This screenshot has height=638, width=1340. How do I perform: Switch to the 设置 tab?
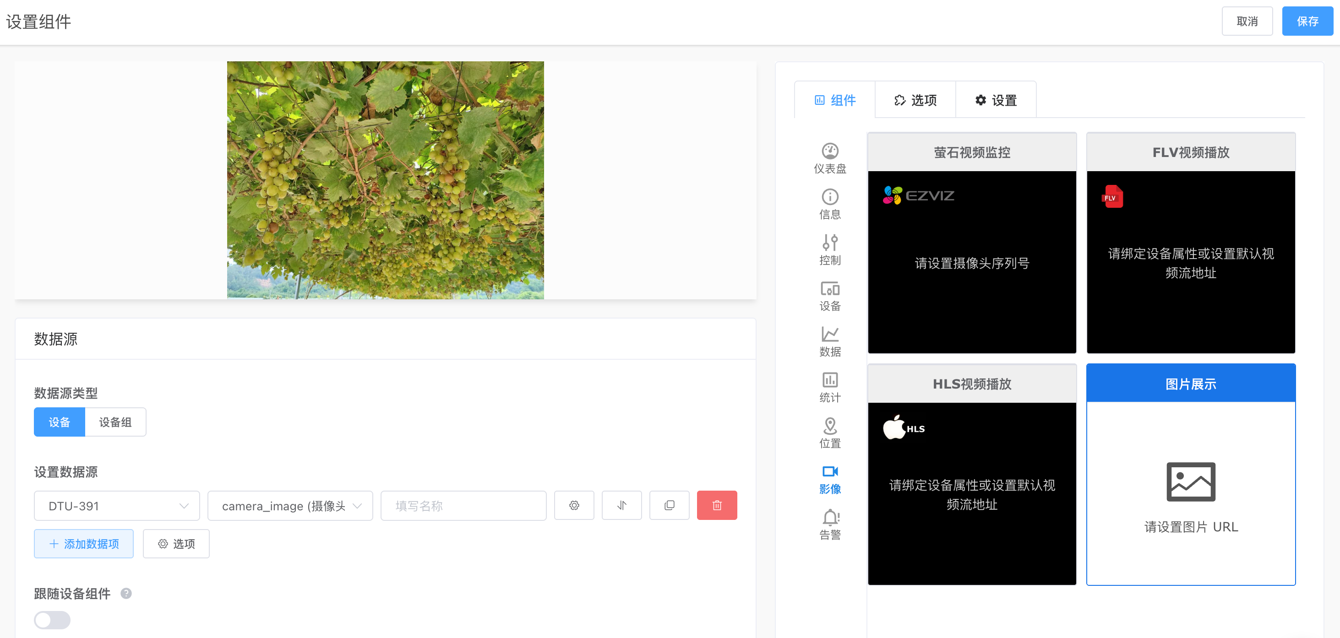(996, 100)
